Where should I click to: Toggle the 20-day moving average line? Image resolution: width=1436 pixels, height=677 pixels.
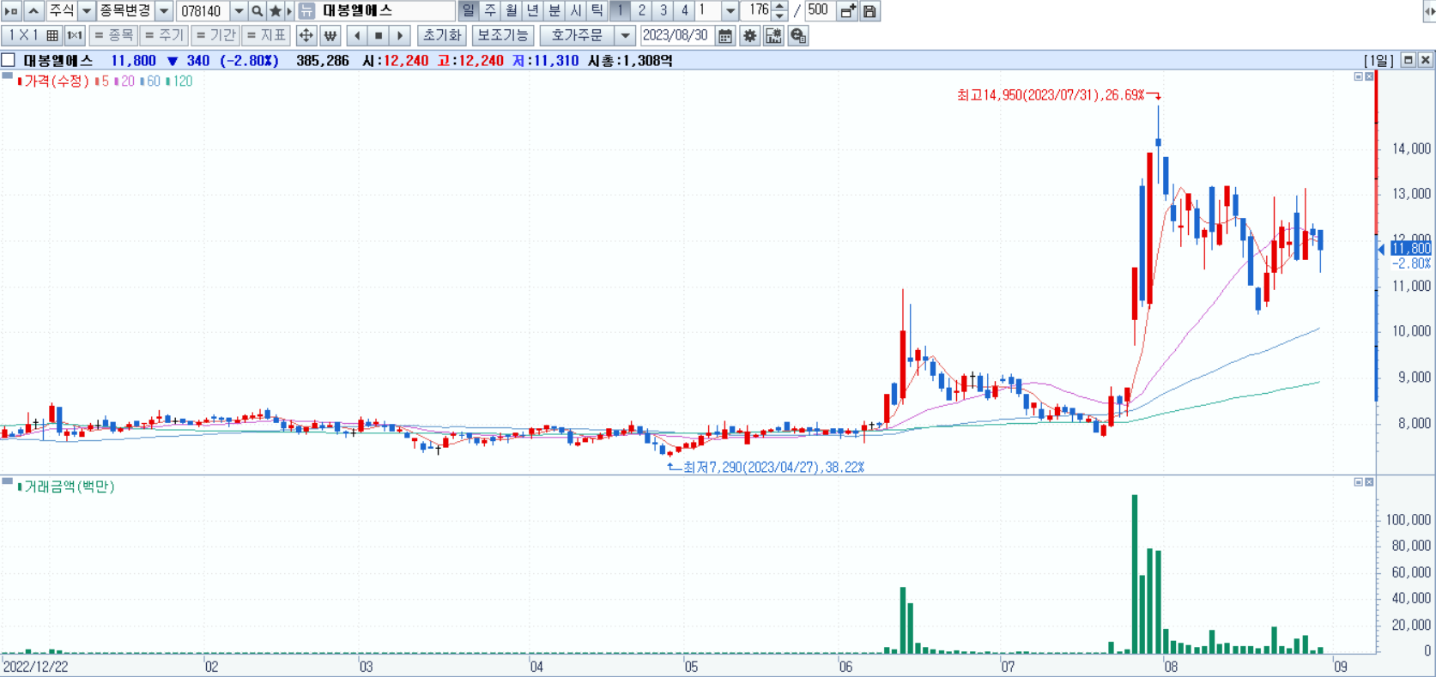[x=124, y=82]
